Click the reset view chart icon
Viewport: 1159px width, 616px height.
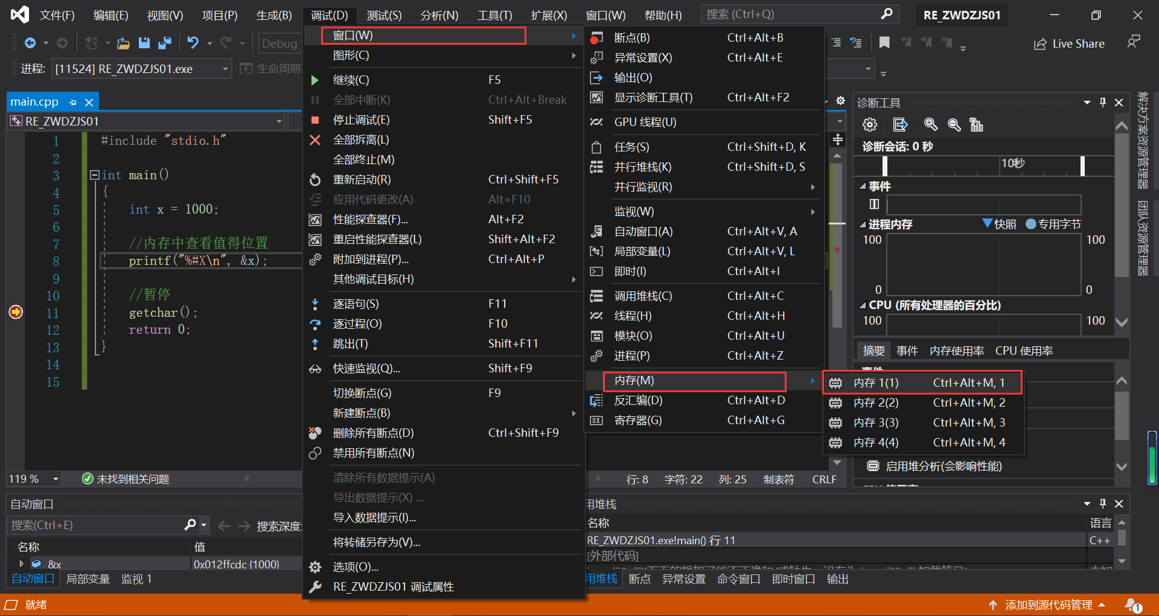[976, 125]
